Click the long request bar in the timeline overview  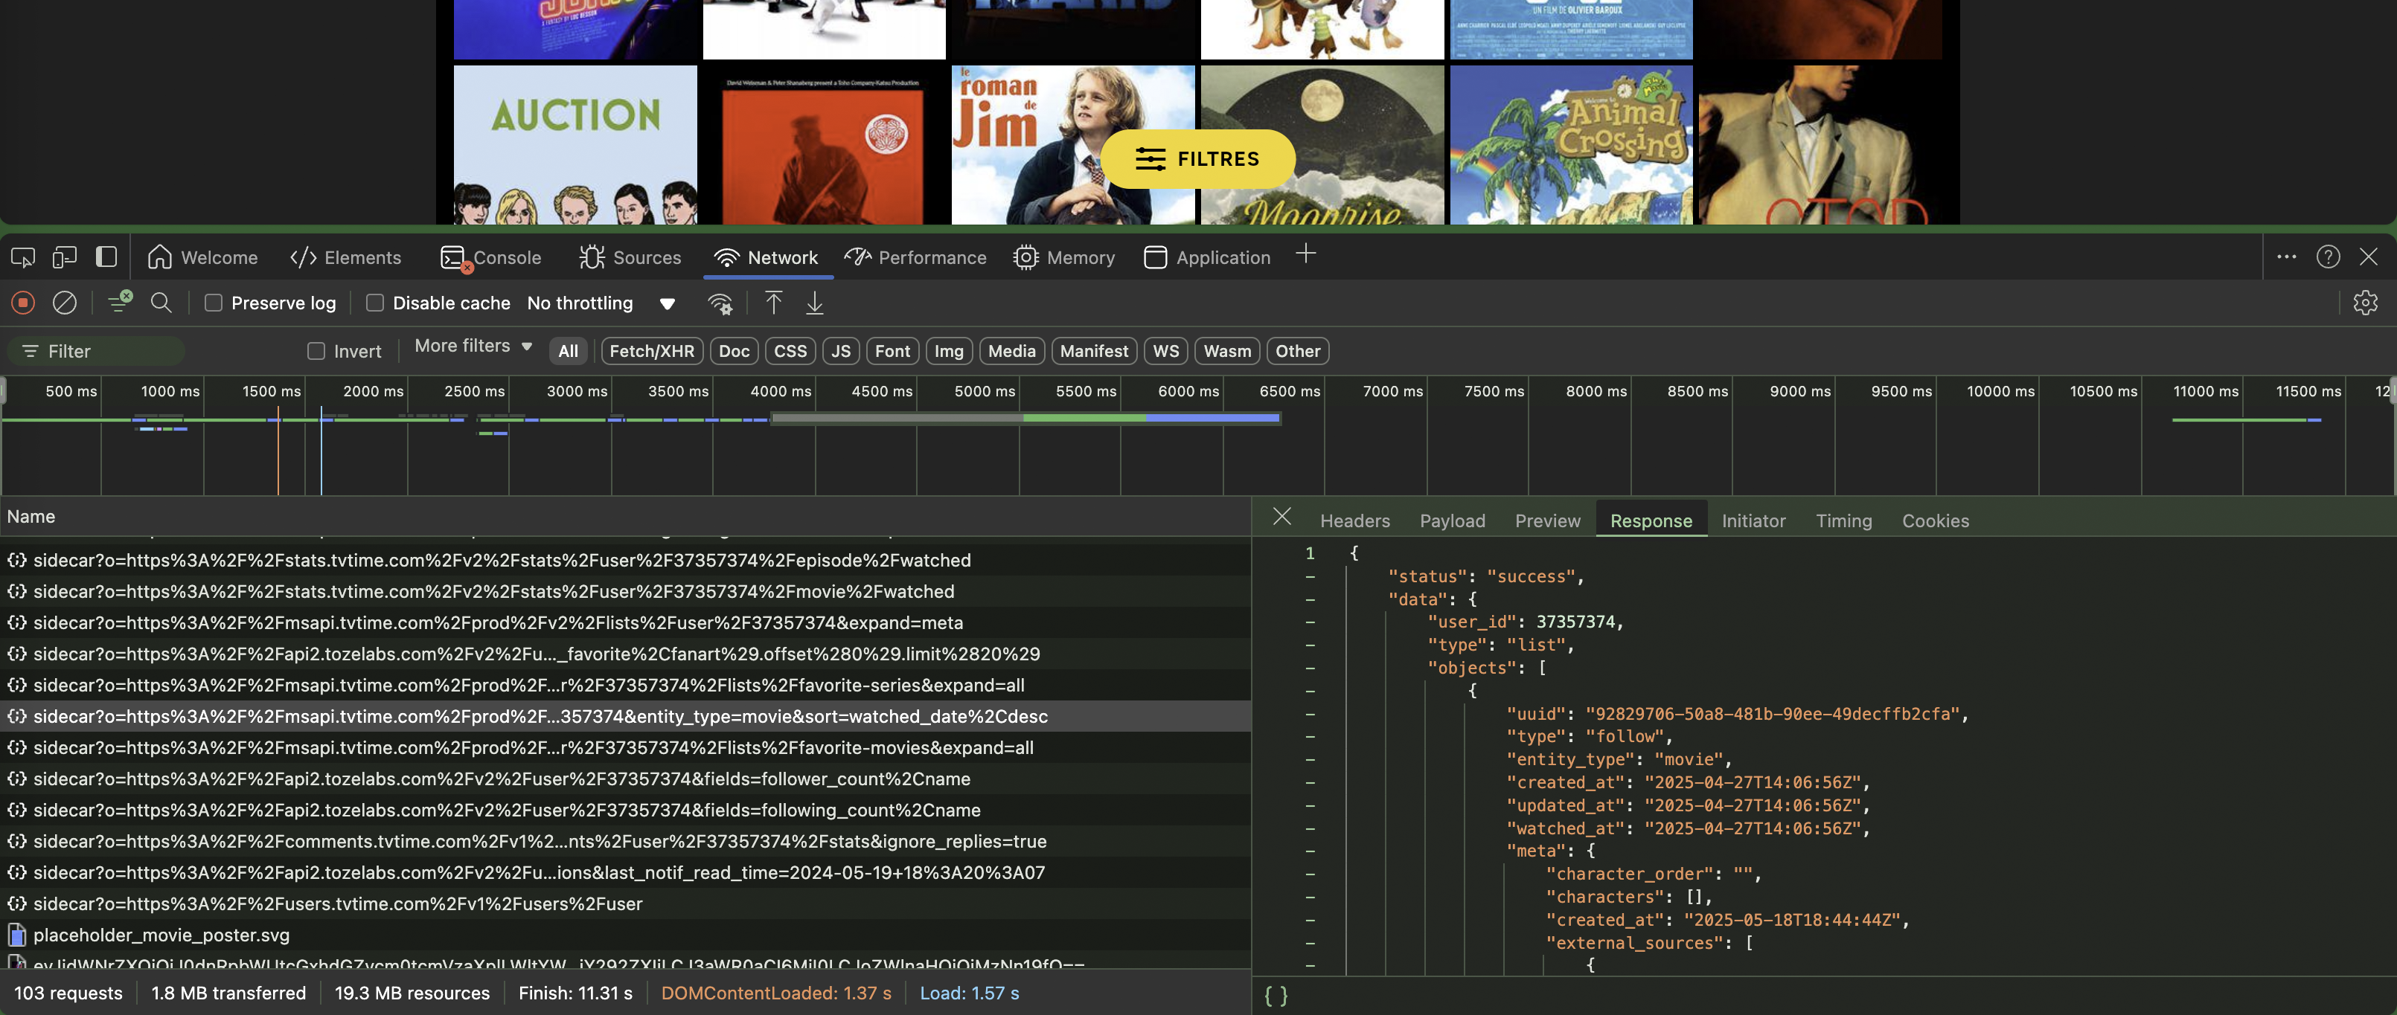tap(1026, 419)
